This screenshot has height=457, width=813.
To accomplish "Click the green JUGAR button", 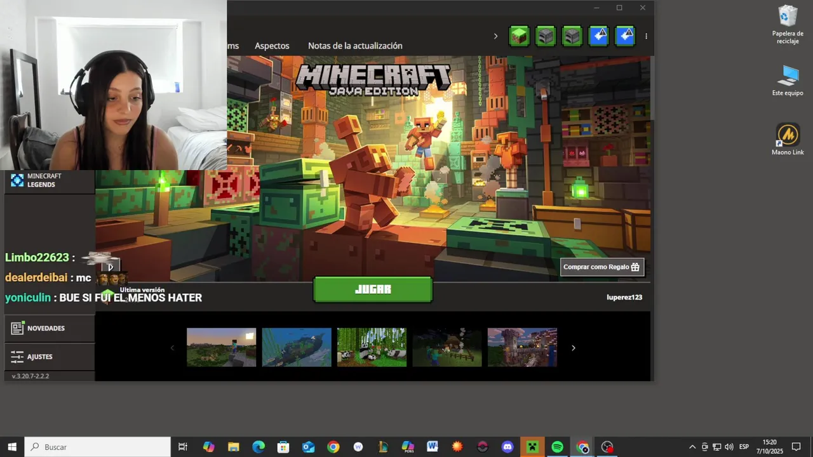I will tap(373, 289).
